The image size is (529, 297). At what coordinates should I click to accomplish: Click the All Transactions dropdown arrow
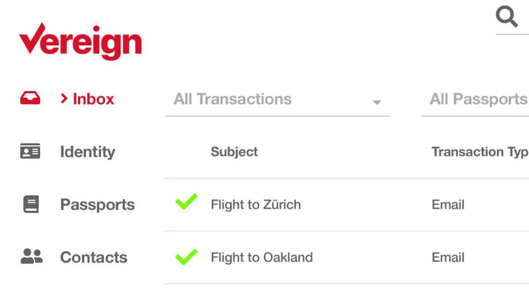pos(377,102)
